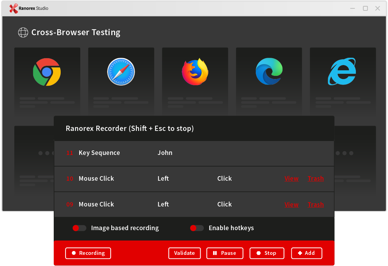Click the 'Cross-Browser Testing' heading
388x266 pixels.
[x=76, y=32]
